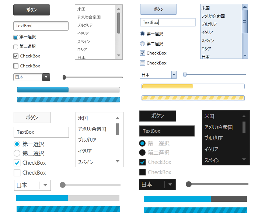258x221 pixels.
Task: Click scroll-up arrow in the blue-themed list
Action: 245,7
